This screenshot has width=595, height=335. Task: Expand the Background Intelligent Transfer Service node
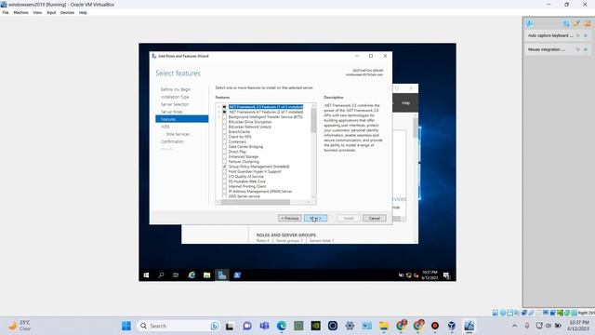point(219,117)
